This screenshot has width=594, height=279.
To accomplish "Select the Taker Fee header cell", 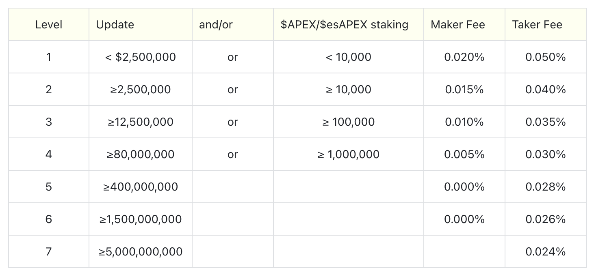I will [546, 24].
